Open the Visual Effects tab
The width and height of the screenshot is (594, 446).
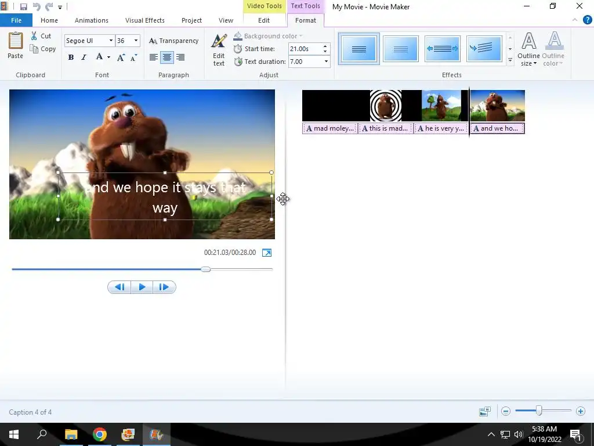(x=144, y=20)
